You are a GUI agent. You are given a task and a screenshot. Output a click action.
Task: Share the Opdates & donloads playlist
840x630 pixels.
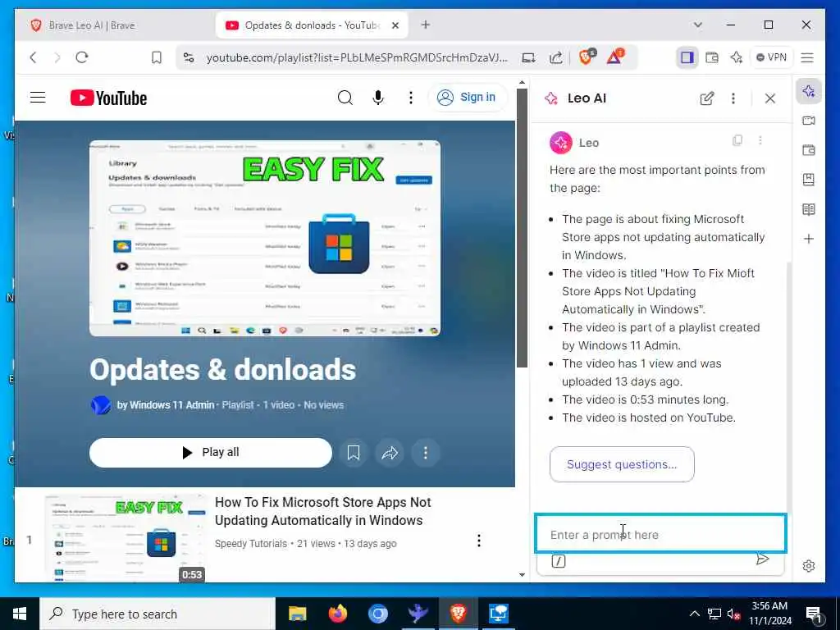(390, 453)
